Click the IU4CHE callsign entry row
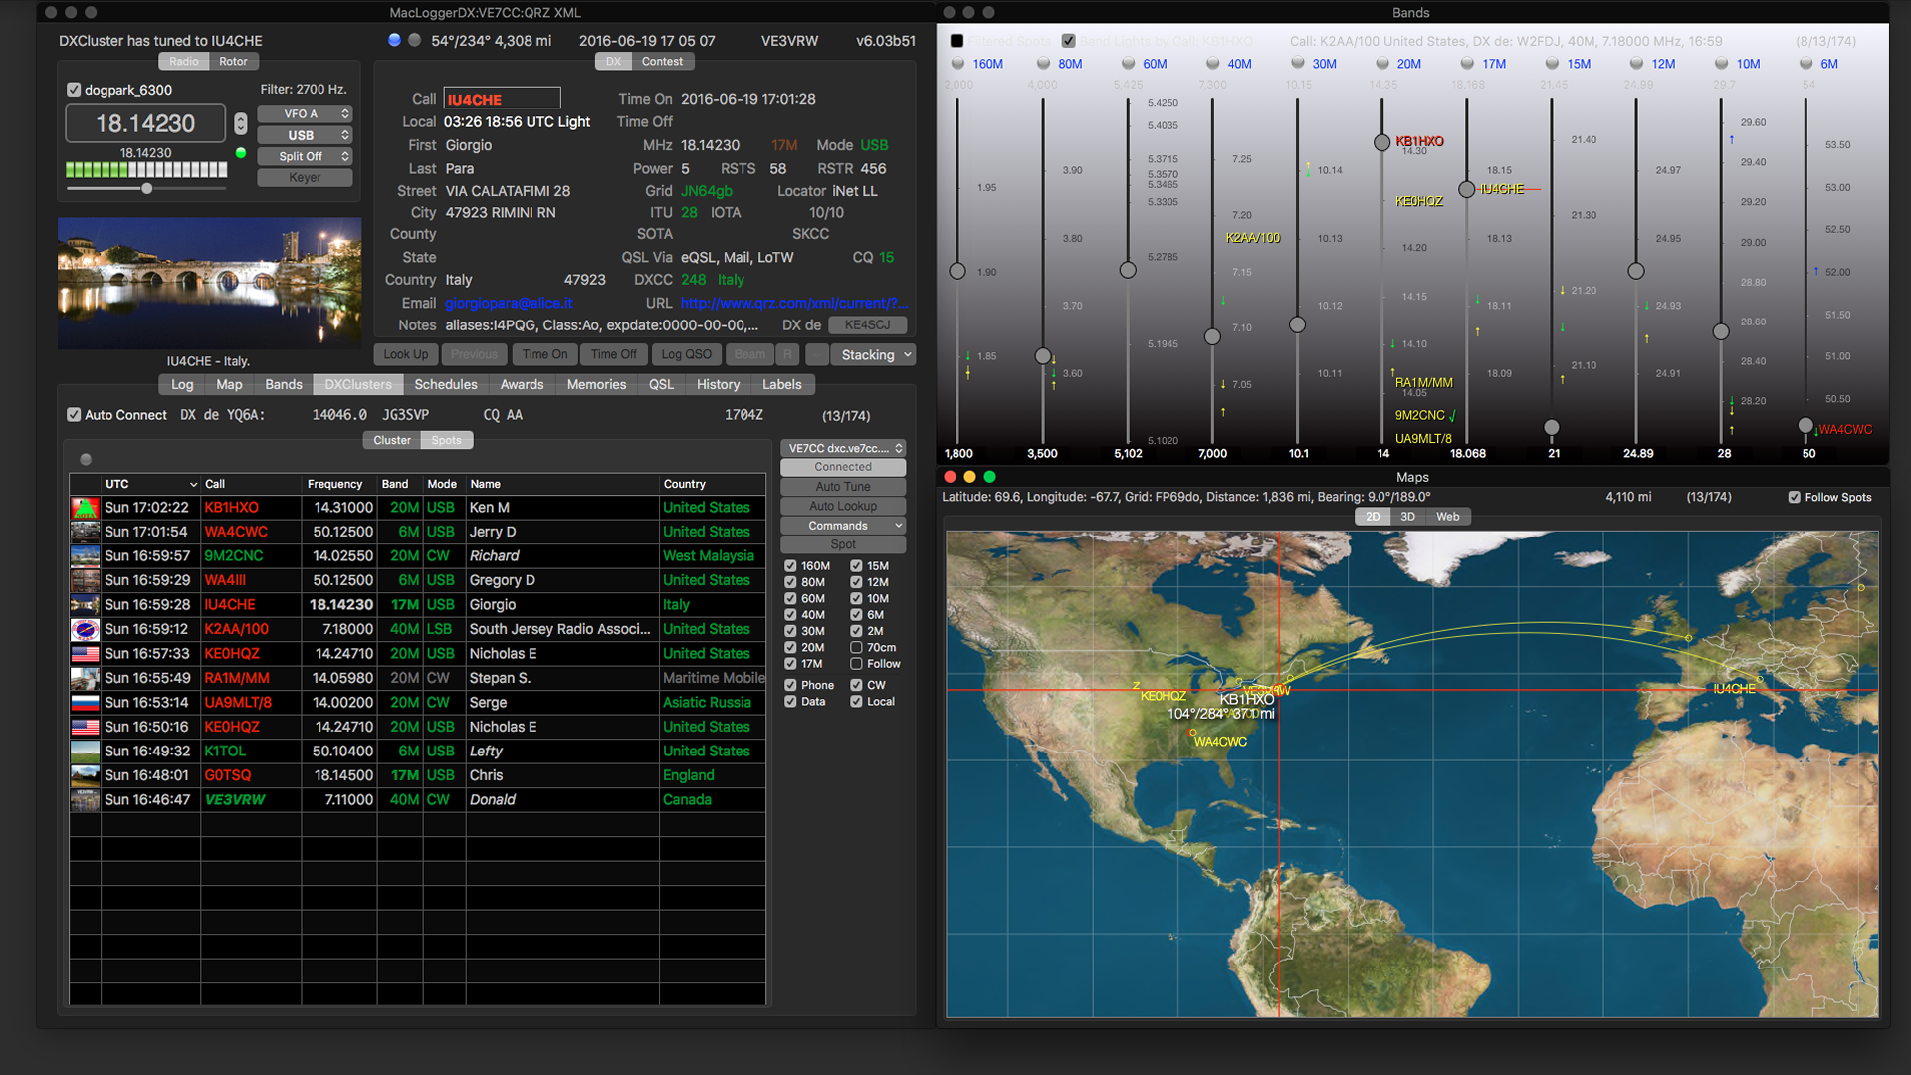Image resolution: width=1911 pixels, height=1075 pixels. tap(417, 604)
